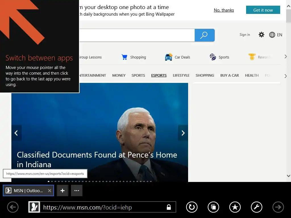Open a new tab with plus button
Image resolution: width=291 pixels, height=218 pixels.
(63, 190)
